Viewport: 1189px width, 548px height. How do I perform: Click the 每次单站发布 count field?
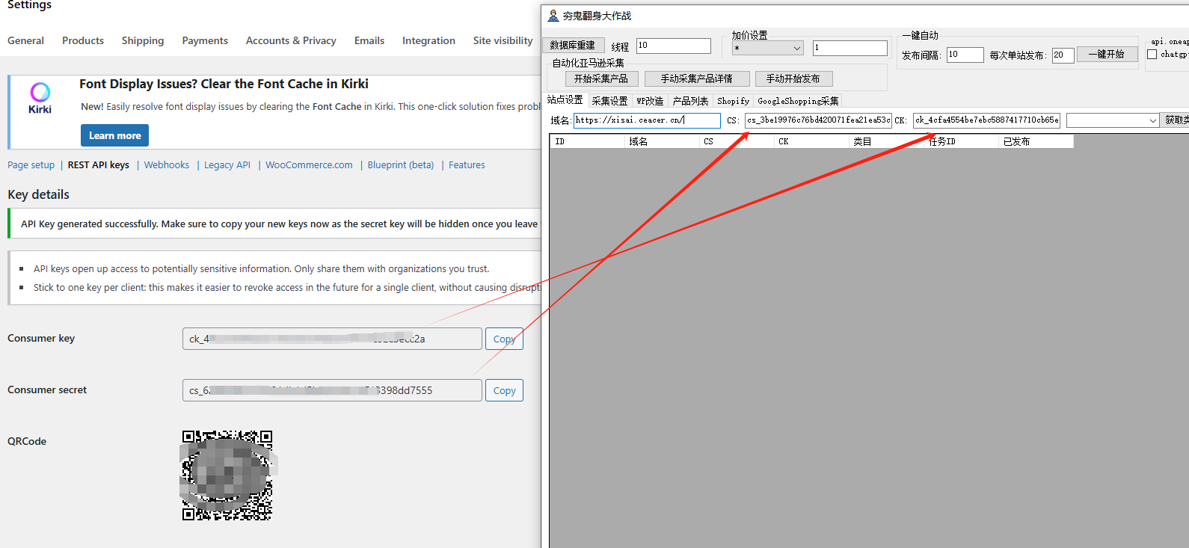pos(1063,55)
